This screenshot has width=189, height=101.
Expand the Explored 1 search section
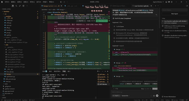click(118, 46)
